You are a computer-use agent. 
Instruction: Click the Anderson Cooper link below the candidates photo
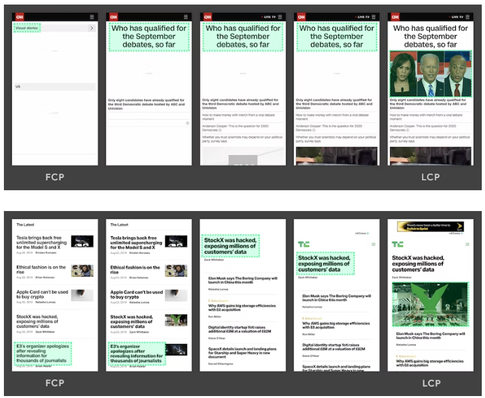(x=423, y=128)
